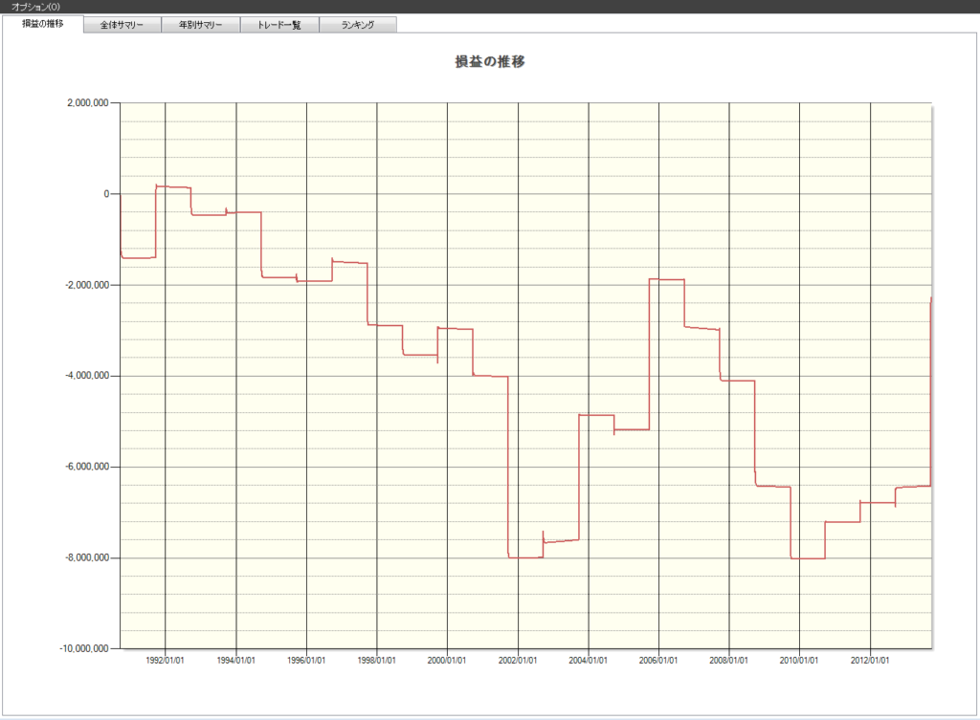Click the 2,000,000 y-axis label
The height and width of the screenshot is (720, 980).
click(87, 103)
